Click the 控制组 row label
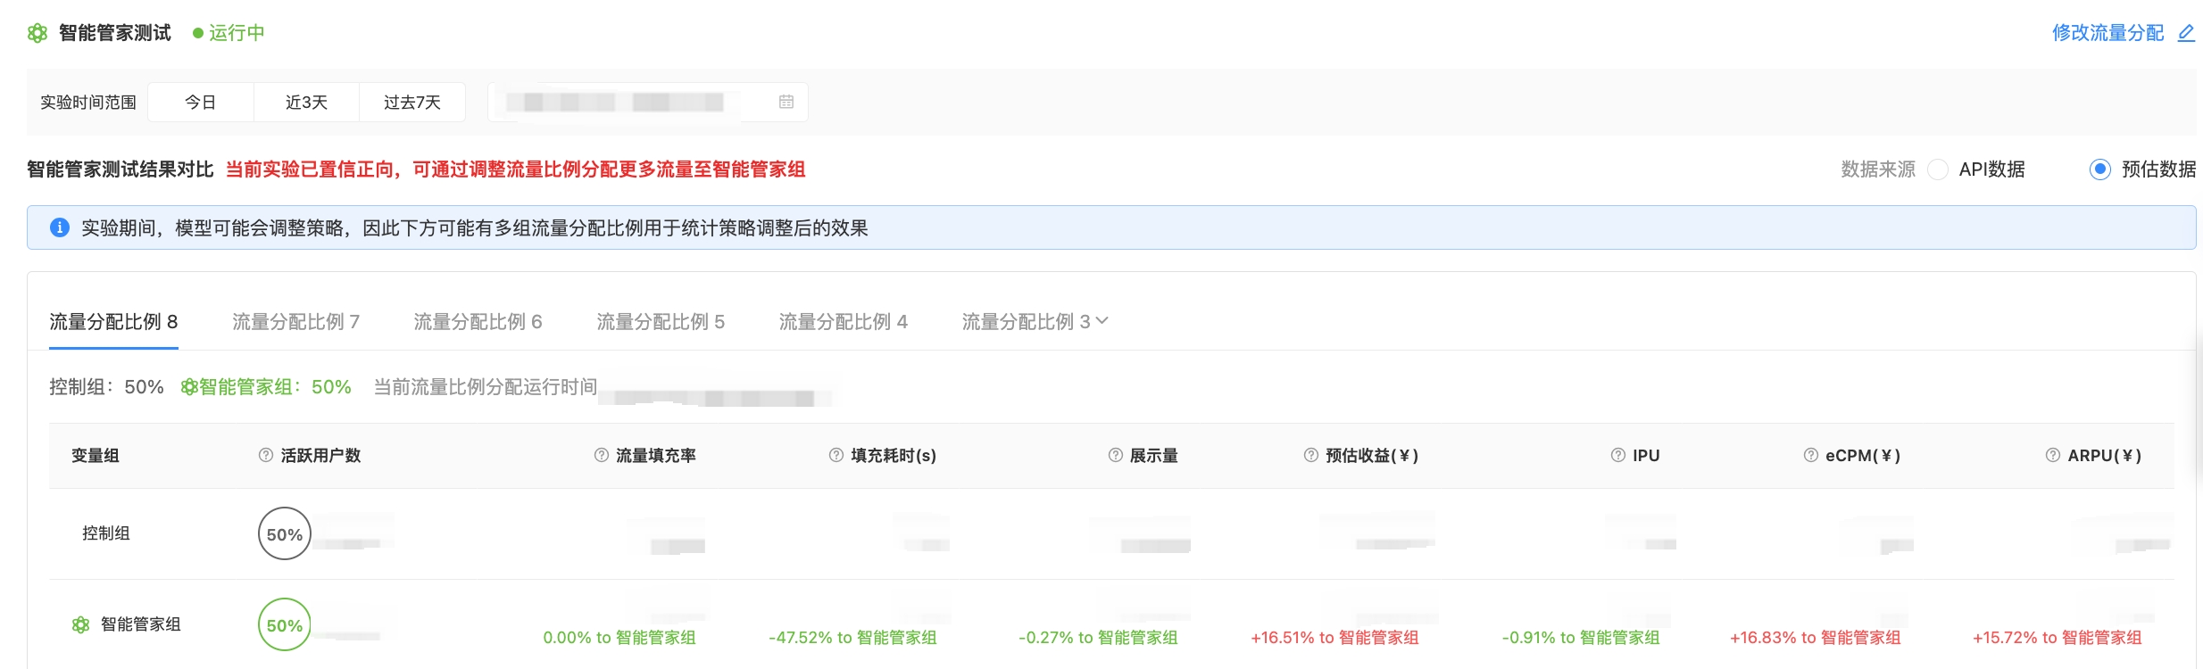The image size is (2203, 669). (x=106, y=533)
